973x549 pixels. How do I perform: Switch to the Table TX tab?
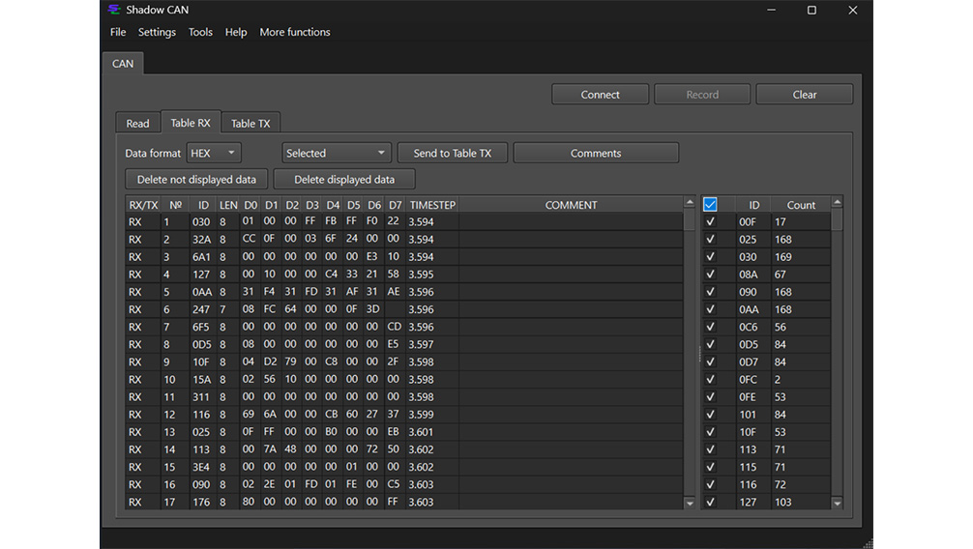click(251, 123)
